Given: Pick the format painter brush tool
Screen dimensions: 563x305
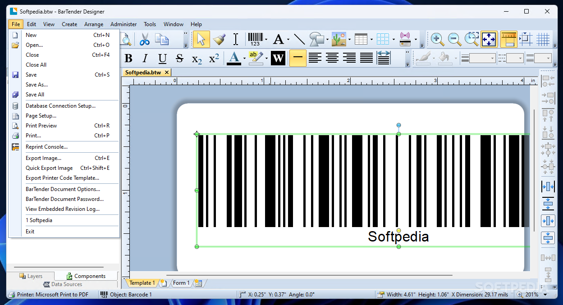Looking at the screenshot, I should [219, 39].
